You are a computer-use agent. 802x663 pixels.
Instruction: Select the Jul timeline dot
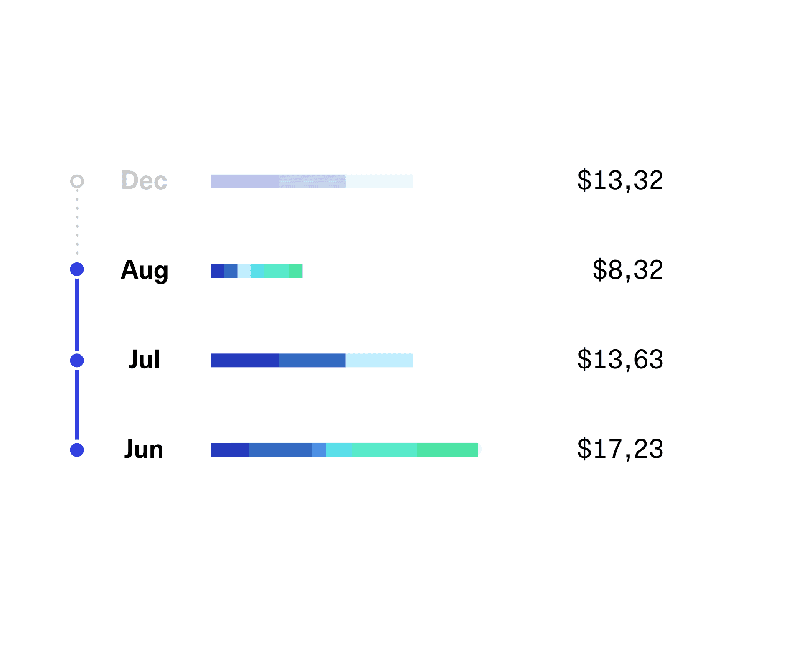[x=77, y=360]
